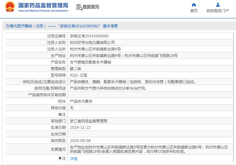This screenshot has height=165, width=236.
Task: Click the document icon before 境内医疗器械
Action: pos(8,26)
